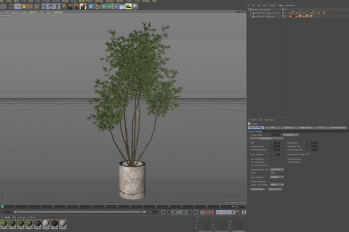Open the Character menu
This screenshot has width=349, height=232.
point(110,1)
